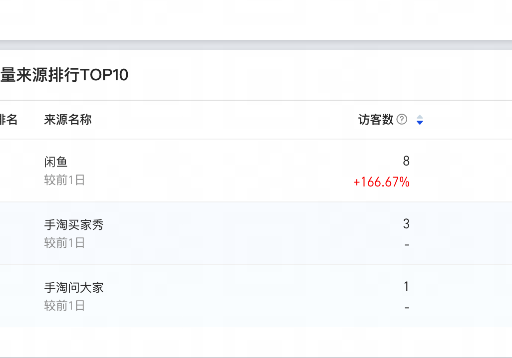Click the dash under 手淘买家秀 visitor count
Screen dimensions: 512x358
[x=407, y=245]
